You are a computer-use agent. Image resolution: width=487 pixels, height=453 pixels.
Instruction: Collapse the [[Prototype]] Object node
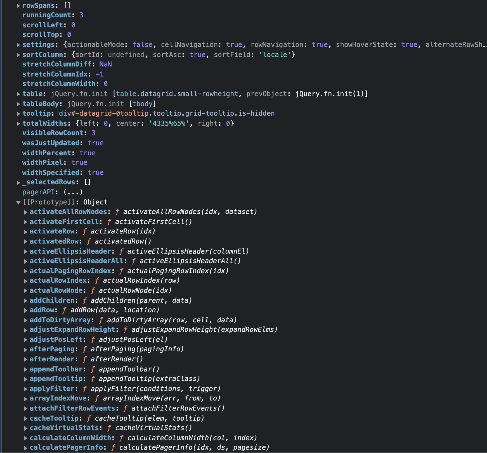point(18,202)
